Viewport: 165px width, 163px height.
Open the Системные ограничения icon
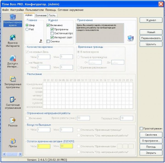point(13,99)
